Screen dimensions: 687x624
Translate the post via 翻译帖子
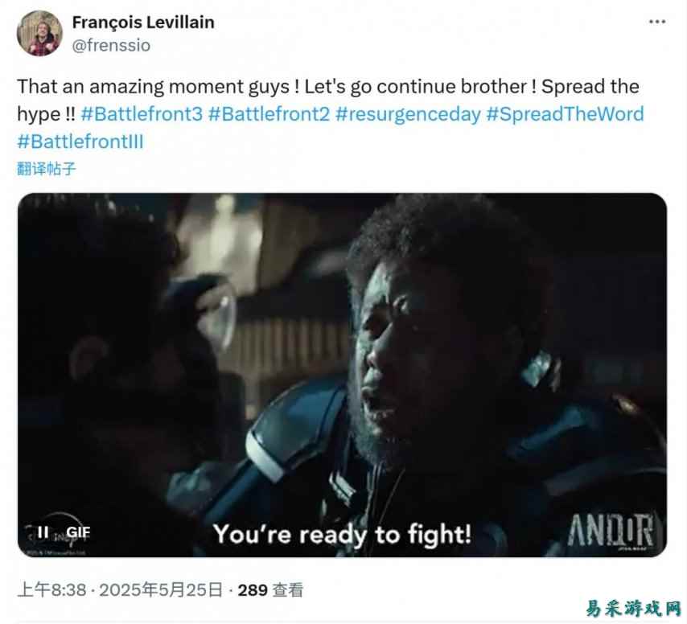click(47, 169)
